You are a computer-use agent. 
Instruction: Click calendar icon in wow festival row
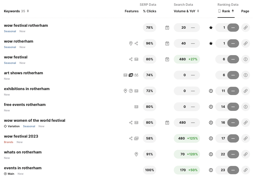click(x=167, y=59)
